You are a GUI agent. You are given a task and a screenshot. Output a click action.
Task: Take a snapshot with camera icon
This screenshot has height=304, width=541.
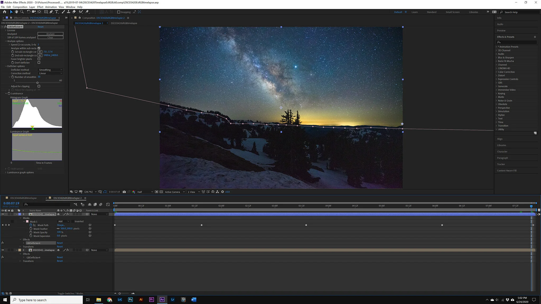point(124,192)
